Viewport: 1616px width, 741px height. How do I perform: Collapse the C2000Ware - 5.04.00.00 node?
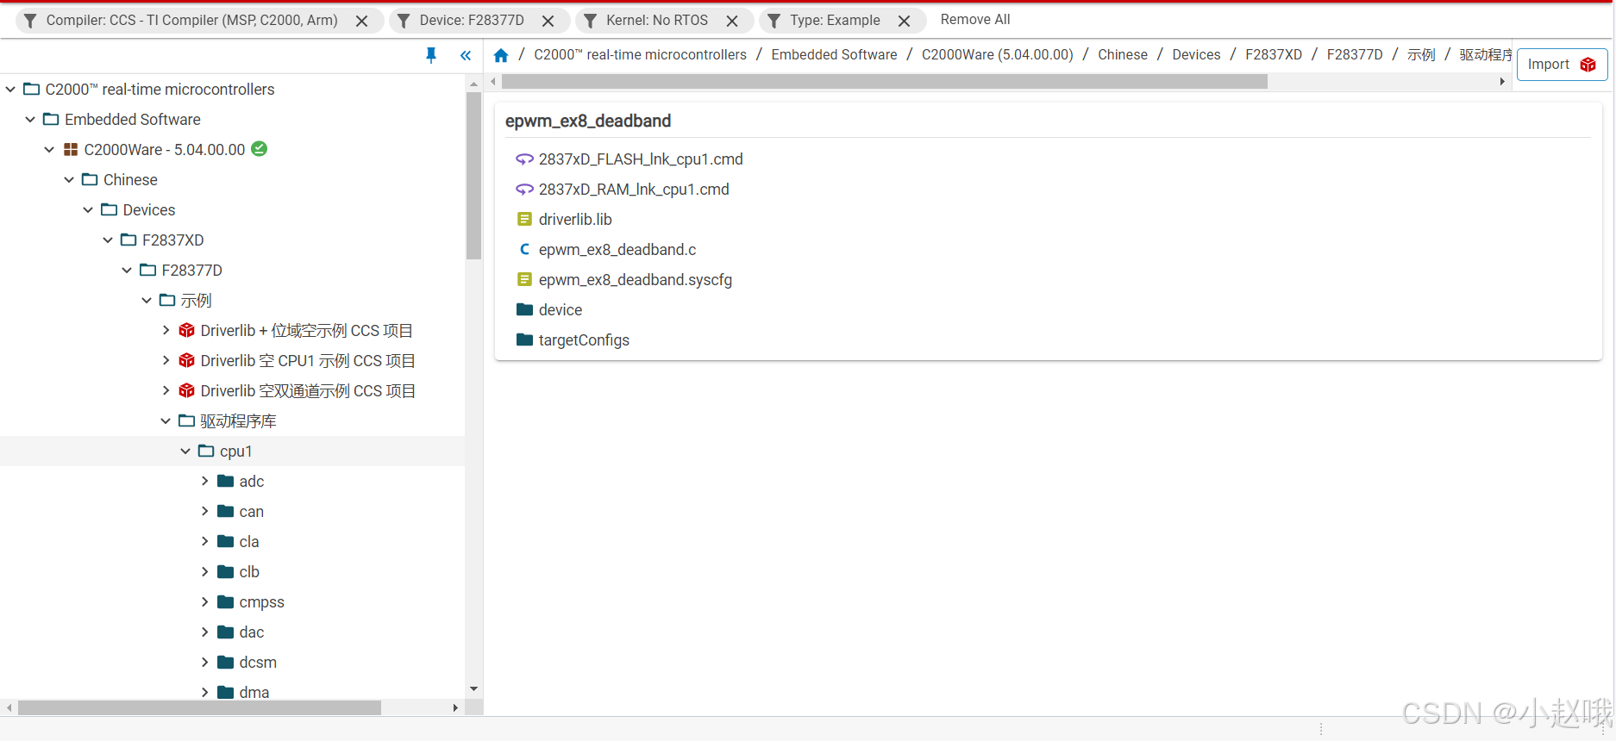point(50,150)
